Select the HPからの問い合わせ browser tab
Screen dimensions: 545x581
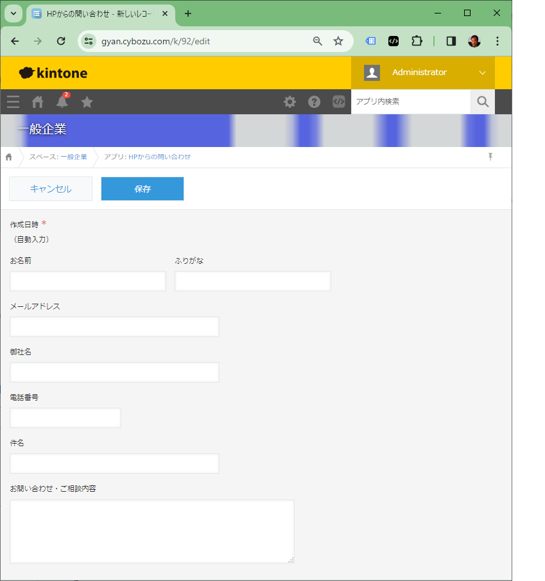click(x=99, y=14)
